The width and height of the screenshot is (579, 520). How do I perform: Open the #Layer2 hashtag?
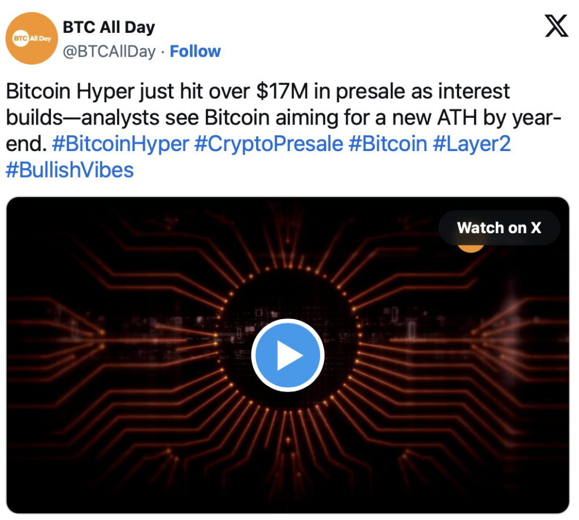pyautogui.click(x=472, y=144)
